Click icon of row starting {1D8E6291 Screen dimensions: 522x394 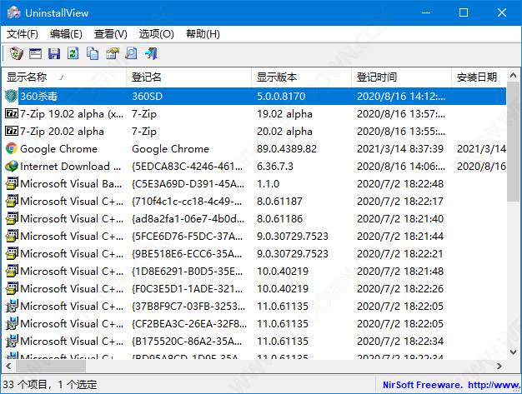[x=12, y=271]
